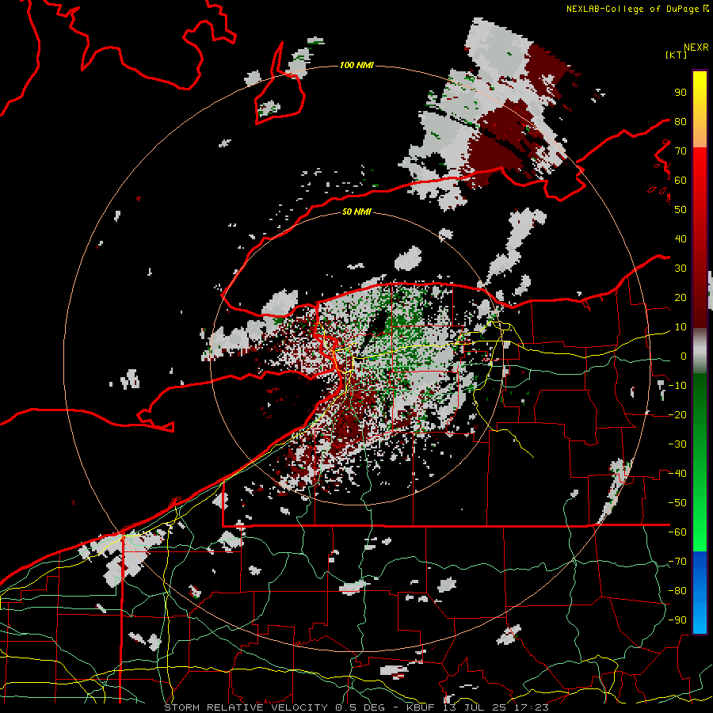Click the NEXR label above the color scale

tap(696, 48)
